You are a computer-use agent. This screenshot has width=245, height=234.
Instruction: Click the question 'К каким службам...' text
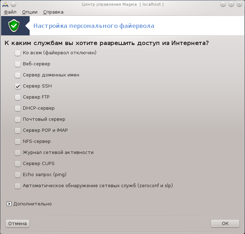pos(106,43)
